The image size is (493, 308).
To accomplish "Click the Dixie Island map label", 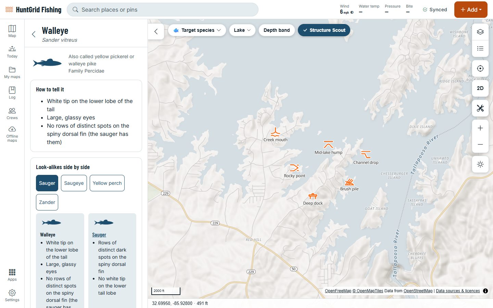I will [421, 127].
